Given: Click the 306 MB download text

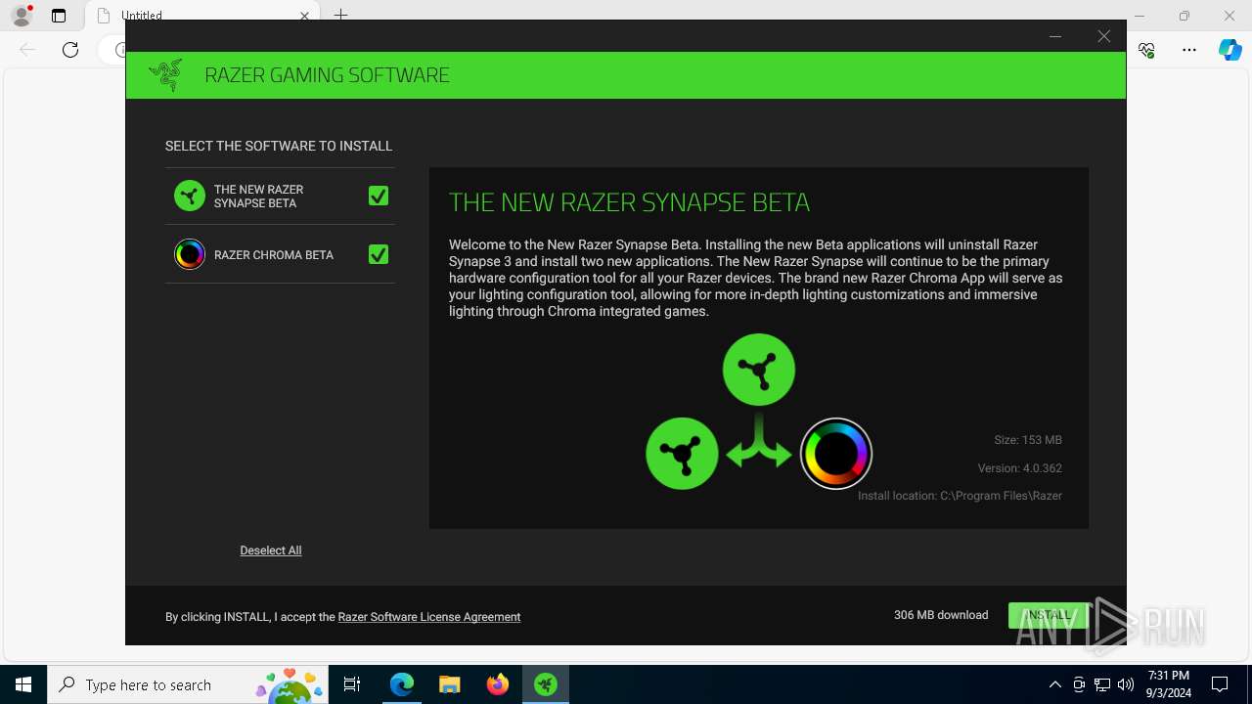Looking at the screenshot, I should pyautogui.click(x=941, y=615).
